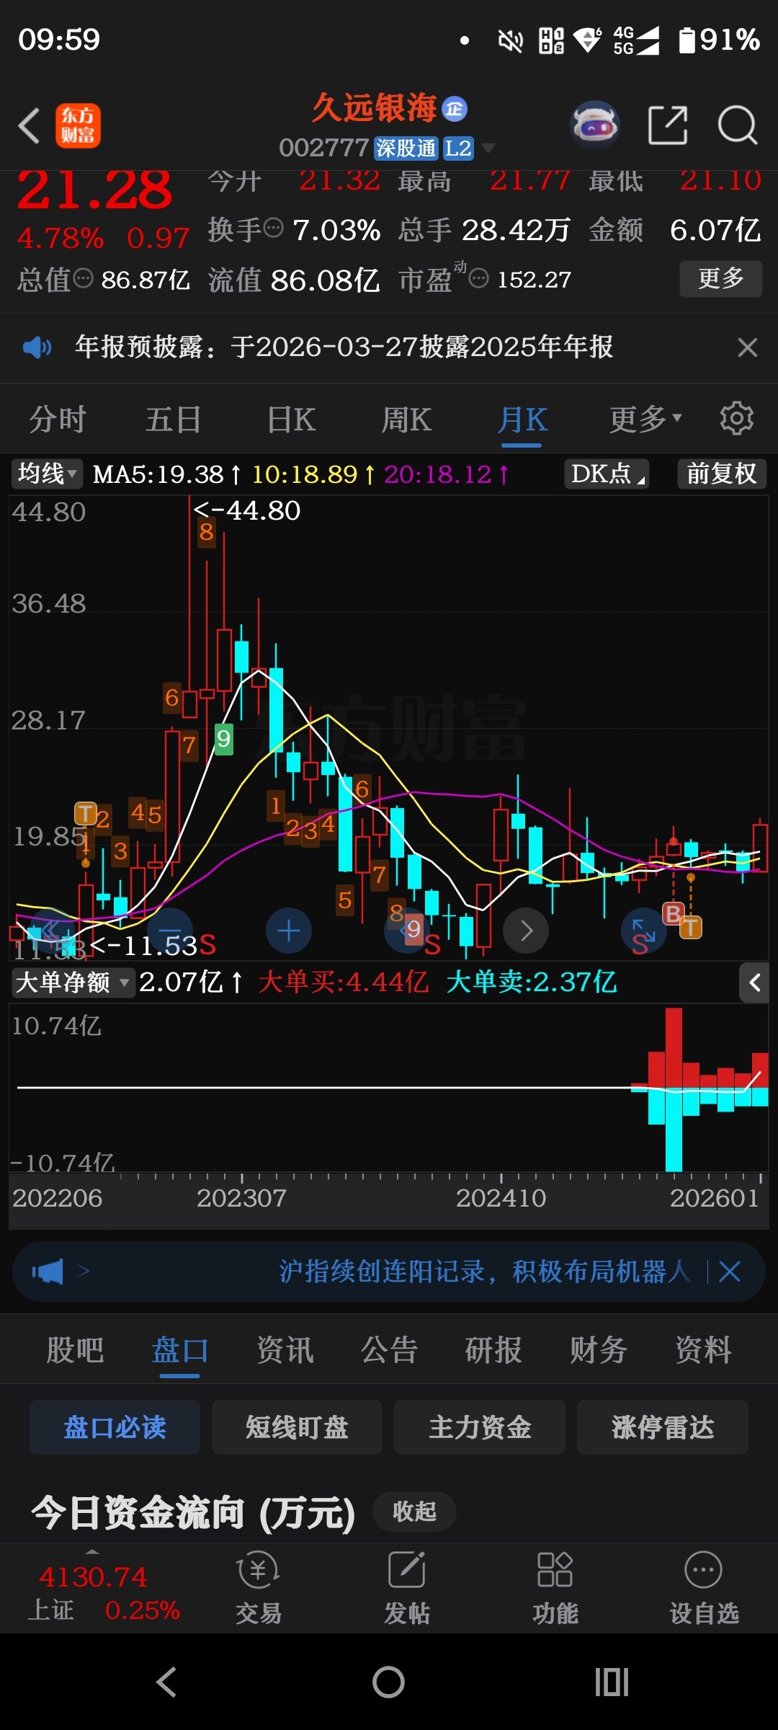Expand the 更多 chart period dropdown
This screenshot has height=1730, width=778.
tap(645, 419)
